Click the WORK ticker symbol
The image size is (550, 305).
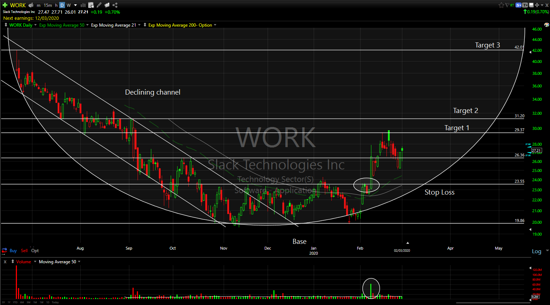click(18, 5)
